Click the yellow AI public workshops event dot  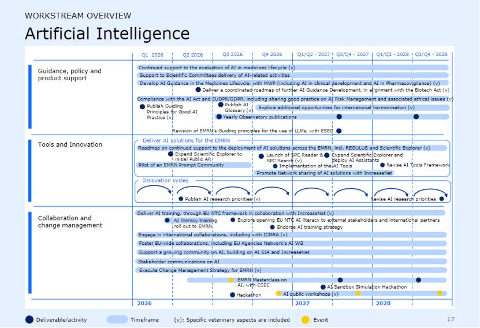[278, 293]
